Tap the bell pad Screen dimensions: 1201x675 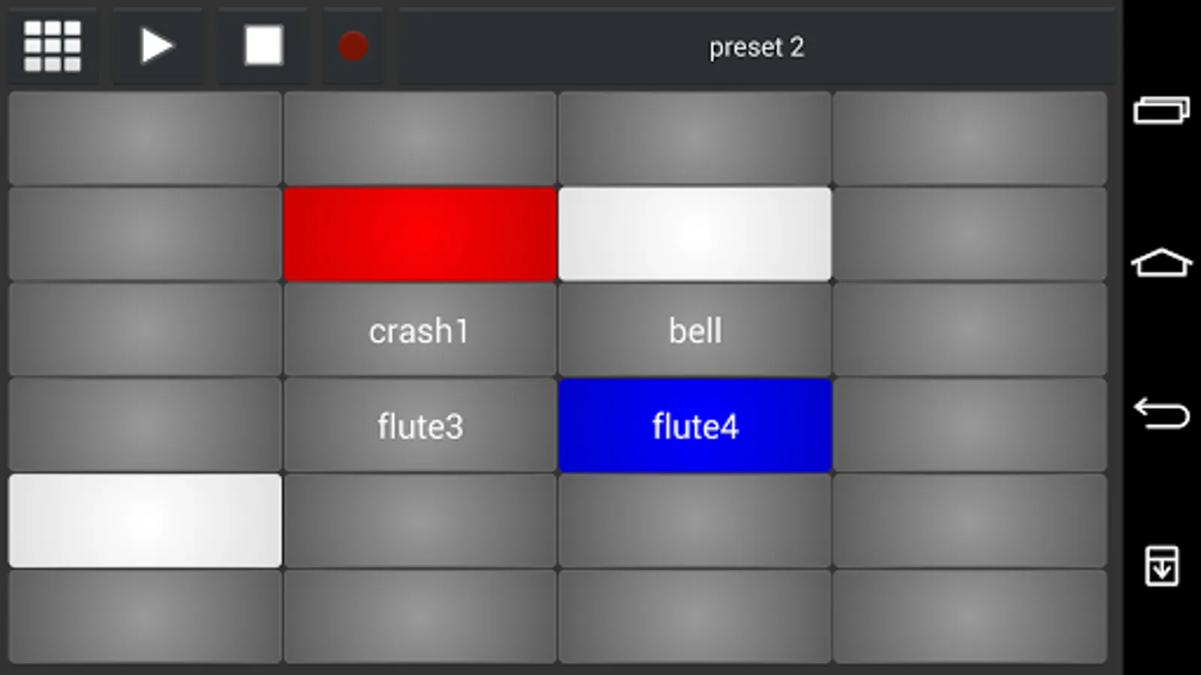695,330
